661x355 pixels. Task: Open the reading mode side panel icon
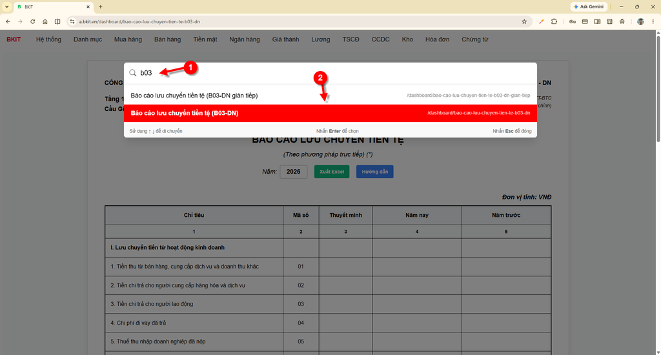pyautogui.click(x=597, y=21)
